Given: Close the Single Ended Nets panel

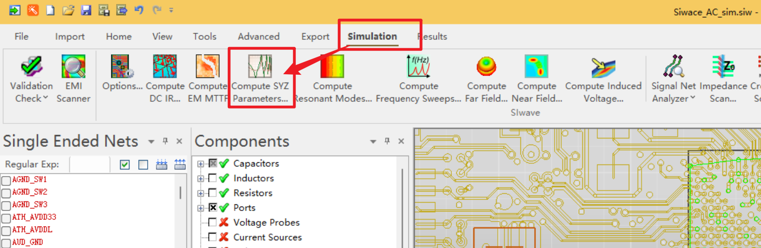Looking at the screenshot, I should point(179,142).
